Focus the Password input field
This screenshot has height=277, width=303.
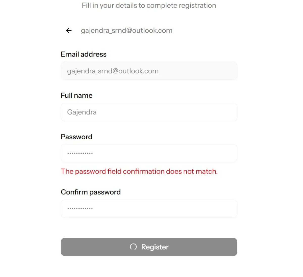(x=149, y=153)
